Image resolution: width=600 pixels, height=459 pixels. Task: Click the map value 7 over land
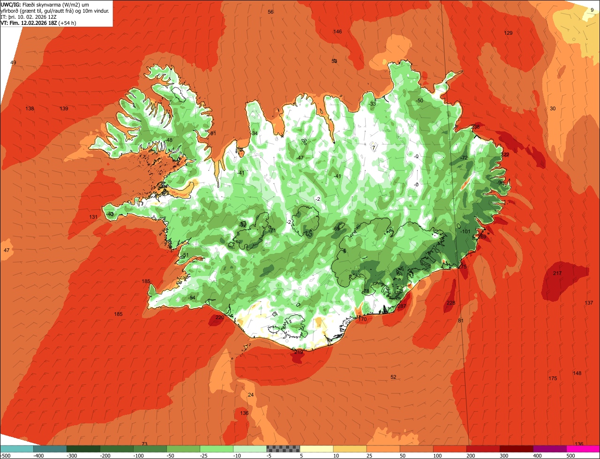coord(374,148)
